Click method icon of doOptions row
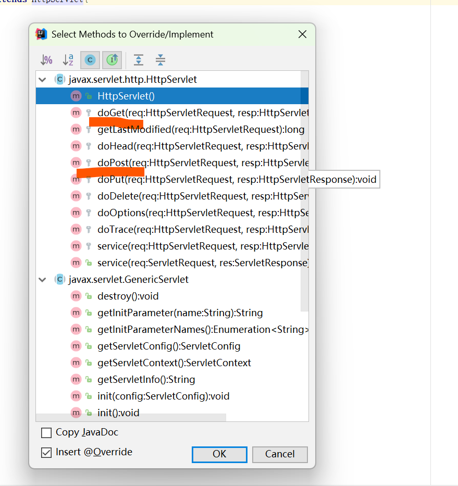Image resolution: width=458 pixels, height=486 pixels. (76, 213)
